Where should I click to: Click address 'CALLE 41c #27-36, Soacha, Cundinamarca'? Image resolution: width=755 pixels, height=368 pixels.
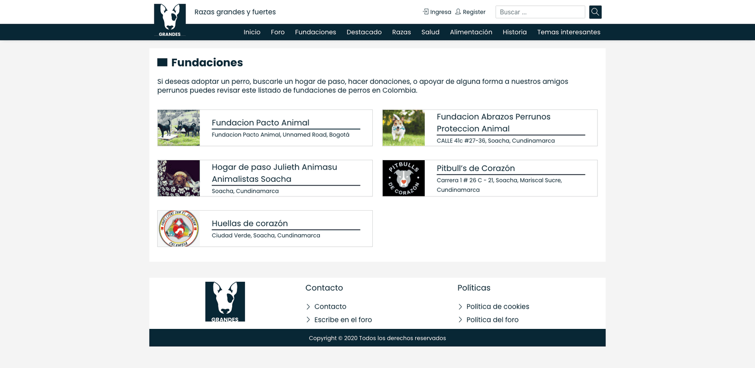pyautogui.click(x=496, y=141)
